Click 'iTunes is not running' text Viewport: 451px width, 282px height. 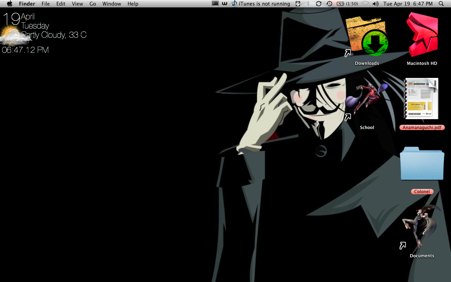265,4
